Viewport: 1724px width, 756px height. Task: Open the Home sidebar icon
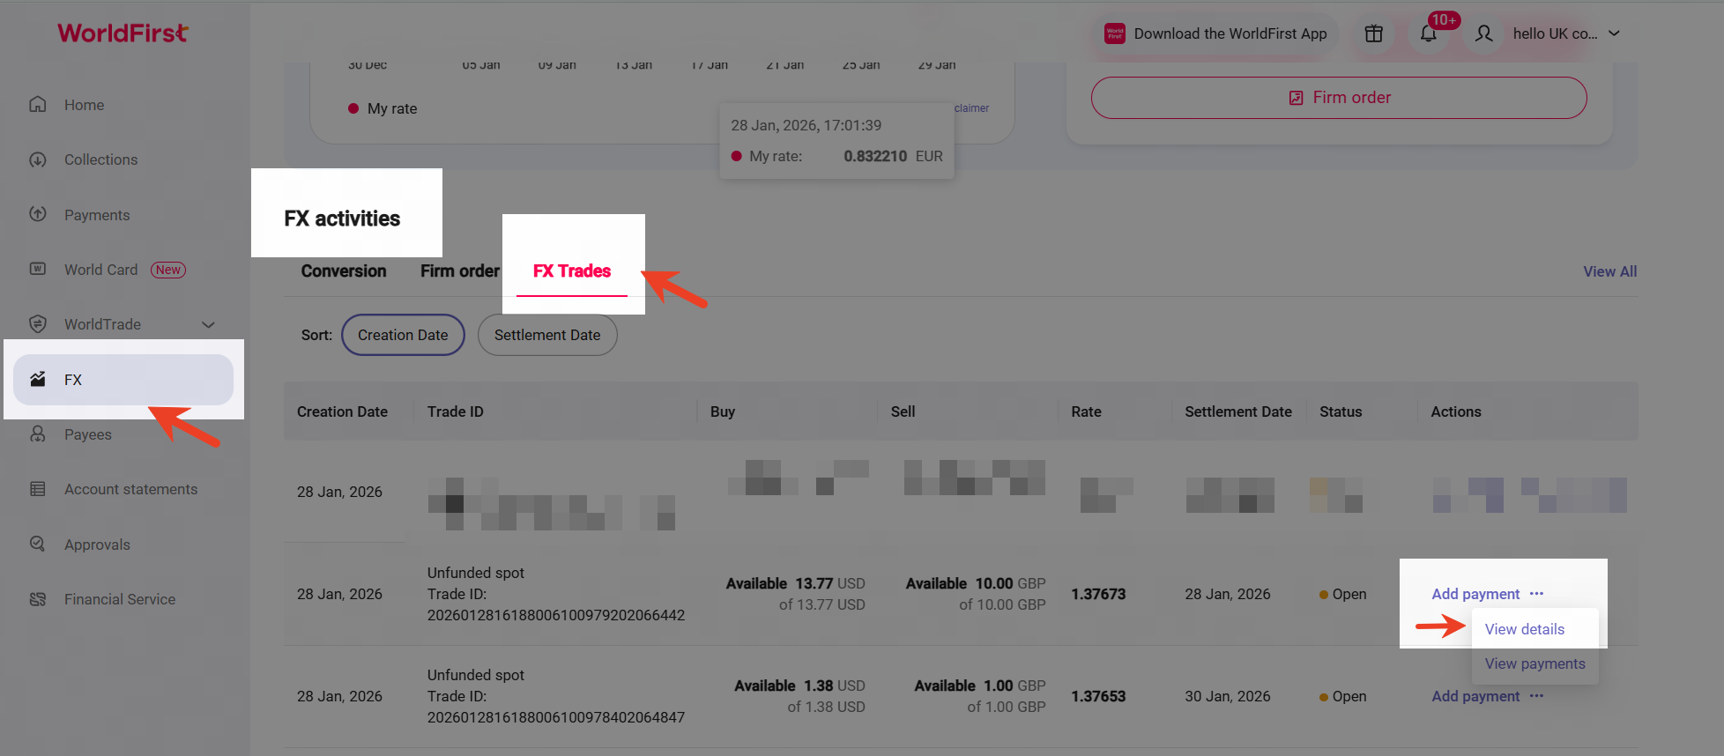click(38, 105)
